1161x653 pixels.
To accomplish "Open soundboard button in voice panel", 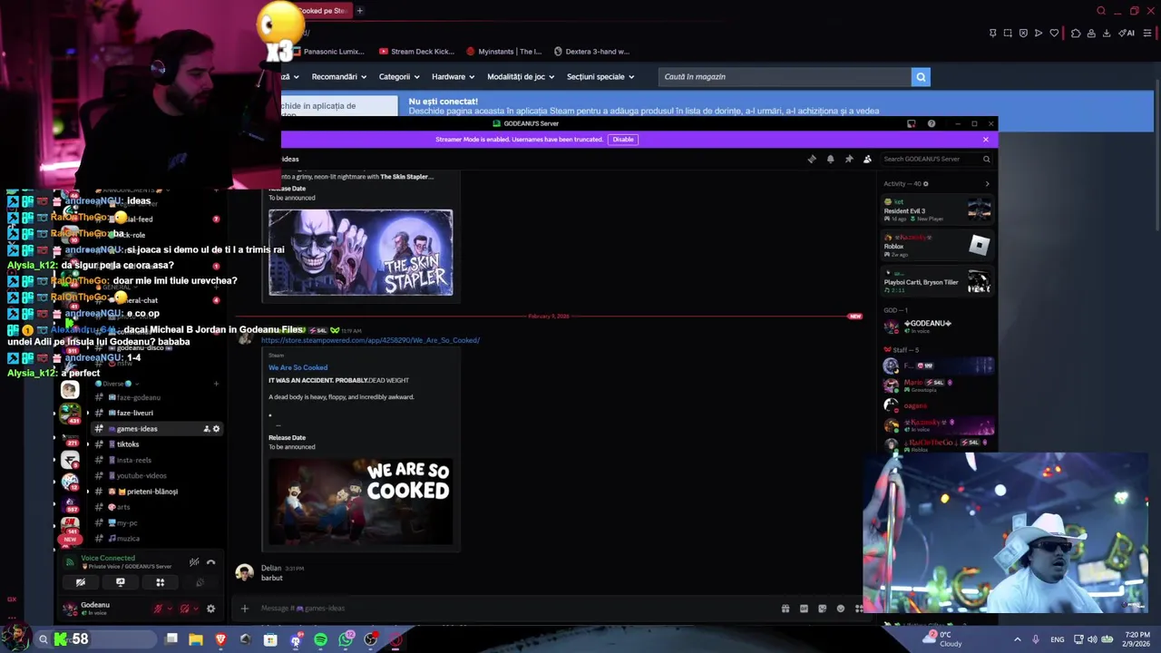I will 200,582.
